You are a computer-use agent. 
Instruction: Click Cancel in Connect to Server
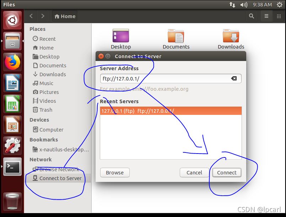194,172
